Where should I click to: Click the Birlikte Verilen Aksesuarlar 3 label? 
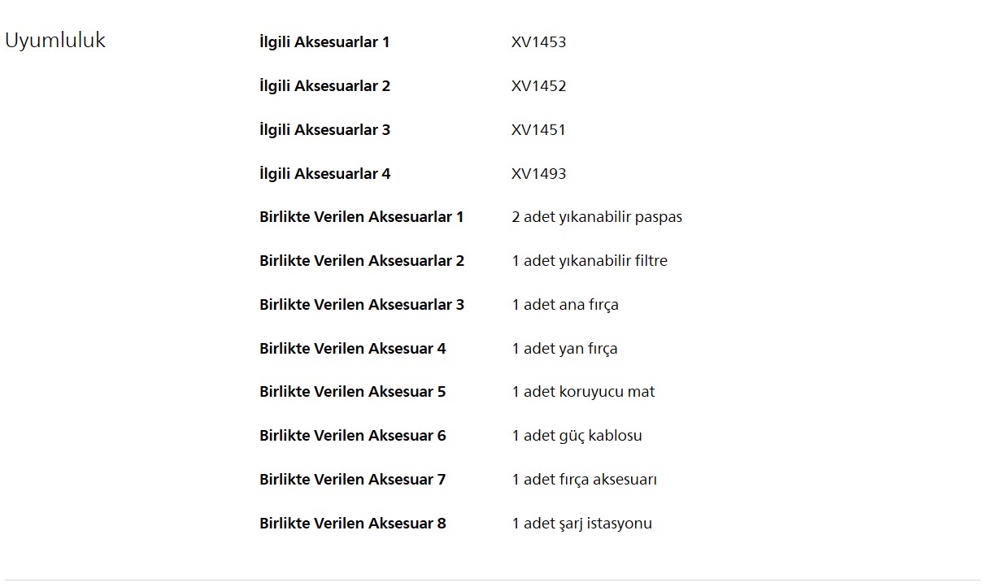click(361, 305)
